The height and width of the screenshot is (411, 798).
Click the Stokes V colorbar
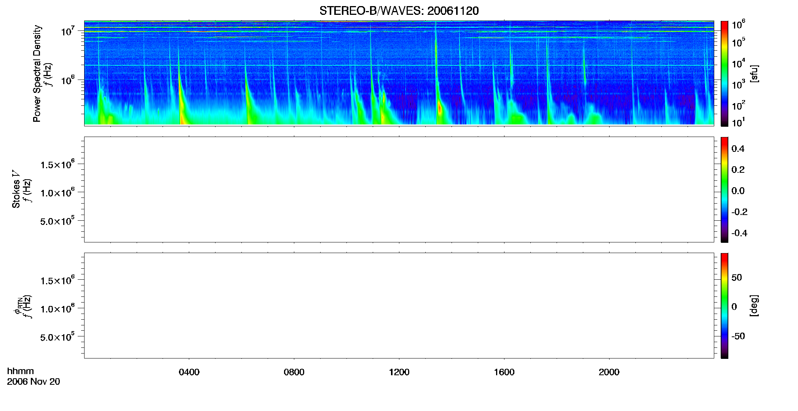725,190
